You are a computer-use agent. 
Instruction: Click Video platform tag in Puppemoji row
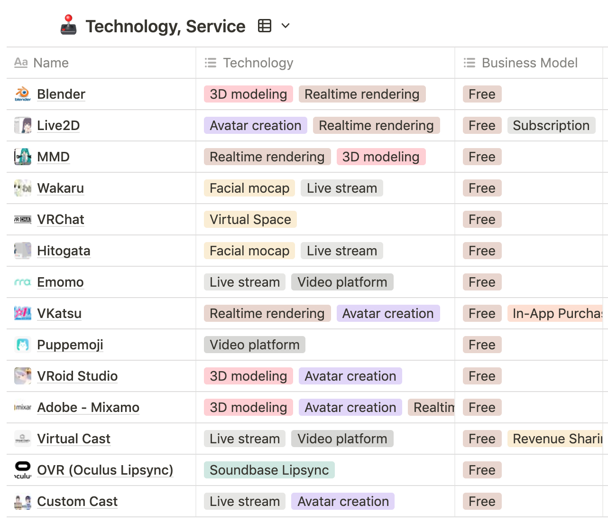click(x=255, y=345)
